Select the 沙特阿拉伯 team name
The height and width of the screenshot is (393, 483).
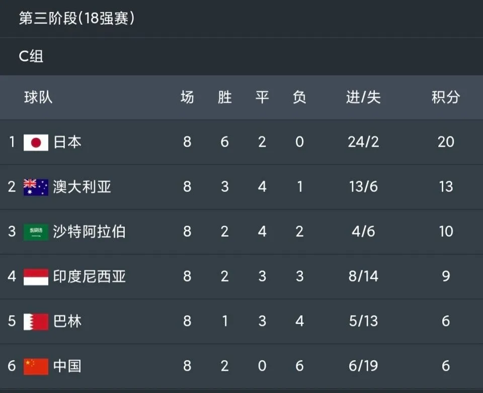click(90, 232)
